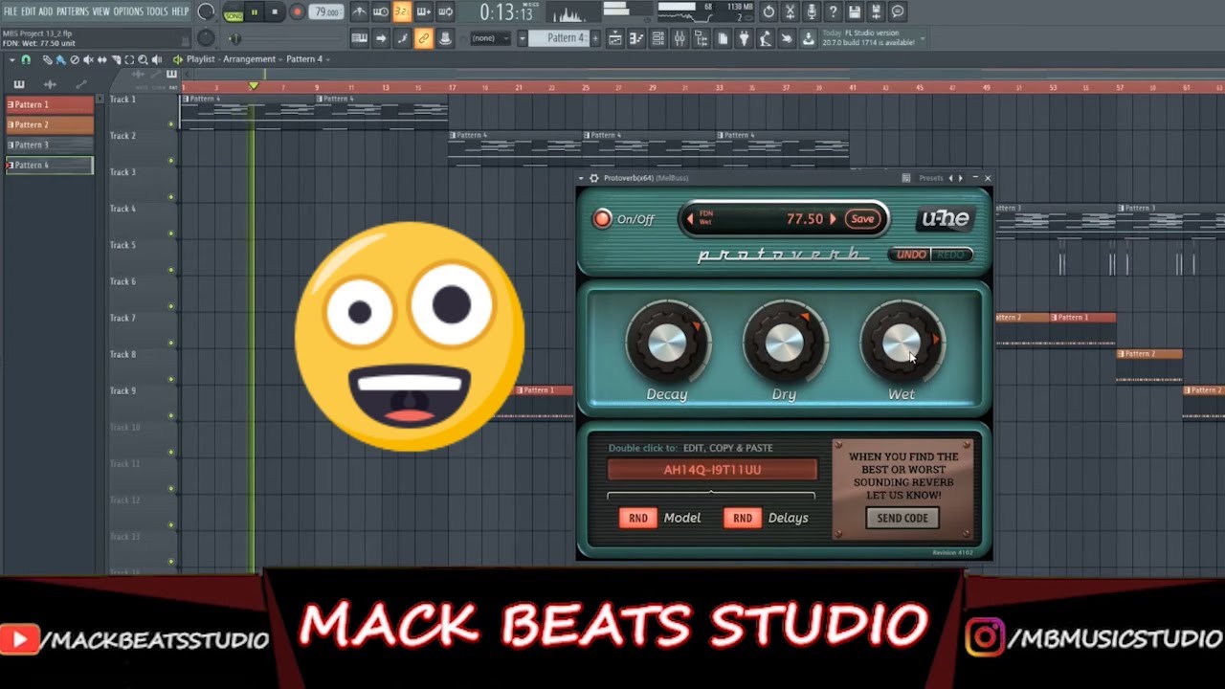Open the EDIT menu

click(x=29, y=11)
